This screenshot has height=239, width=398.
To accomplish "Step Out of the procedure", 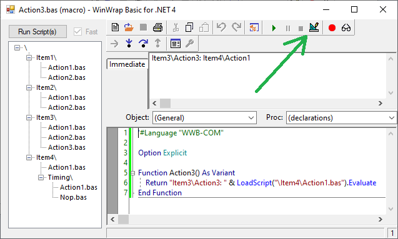I will pyautogui.click(x=157, y=43).
